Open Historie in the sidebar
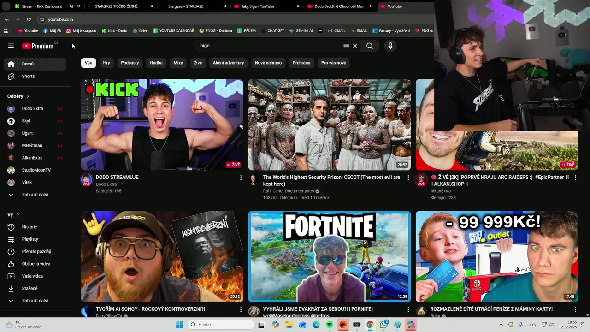The image size is (590, 332). click(35, 227)
